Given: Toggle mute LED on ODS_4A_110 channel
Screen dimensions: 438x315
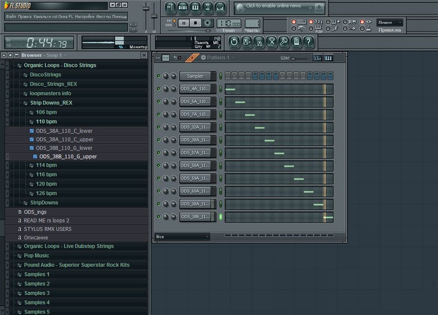Looking at the screenshot, I should pos(158,89).
